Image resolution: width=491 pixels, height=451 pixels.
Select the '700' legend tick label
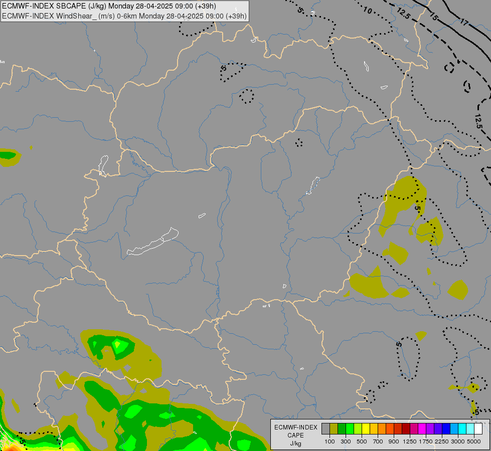[378, 441]
